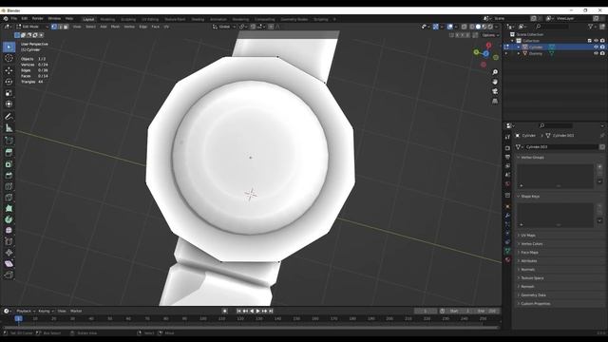
Task: Open the File menu
Action: 14,19
